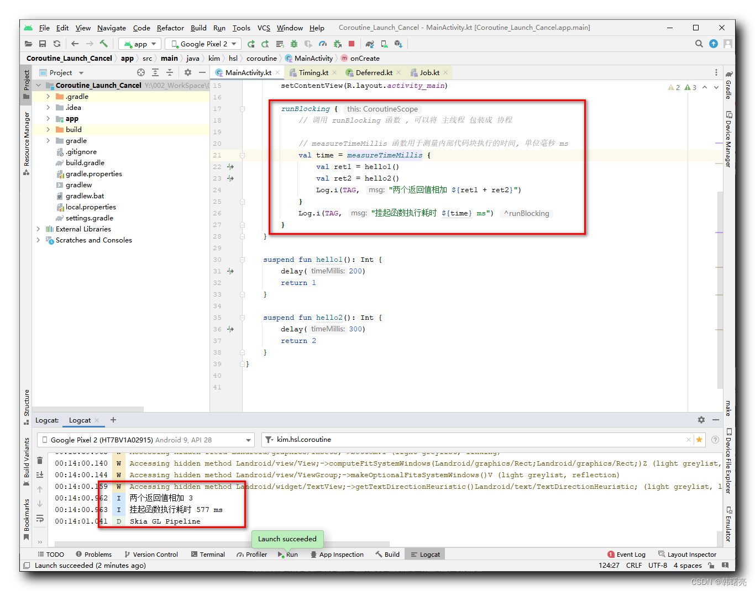
Task: Click the Sync Project with Gradle Files icon
Action: 370,44
